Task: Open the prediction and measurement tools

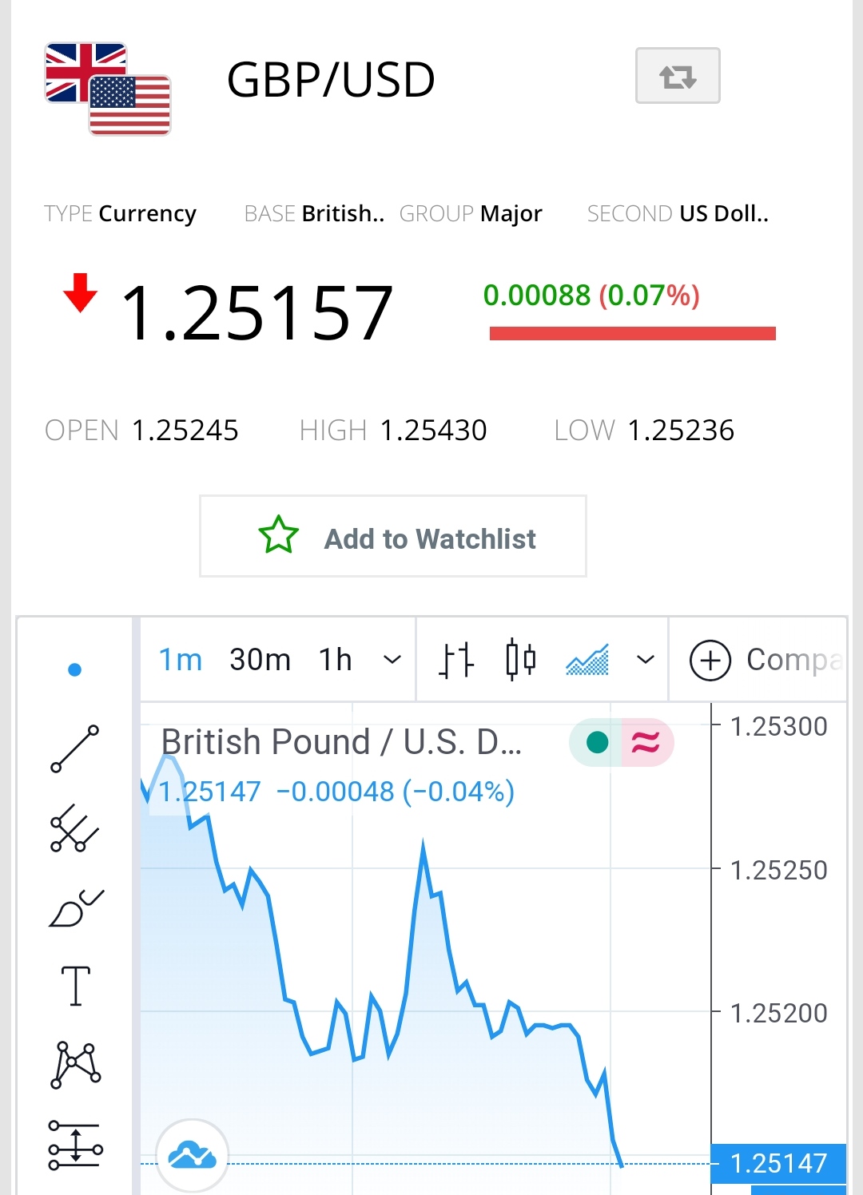Action: tap(75, 1145)
